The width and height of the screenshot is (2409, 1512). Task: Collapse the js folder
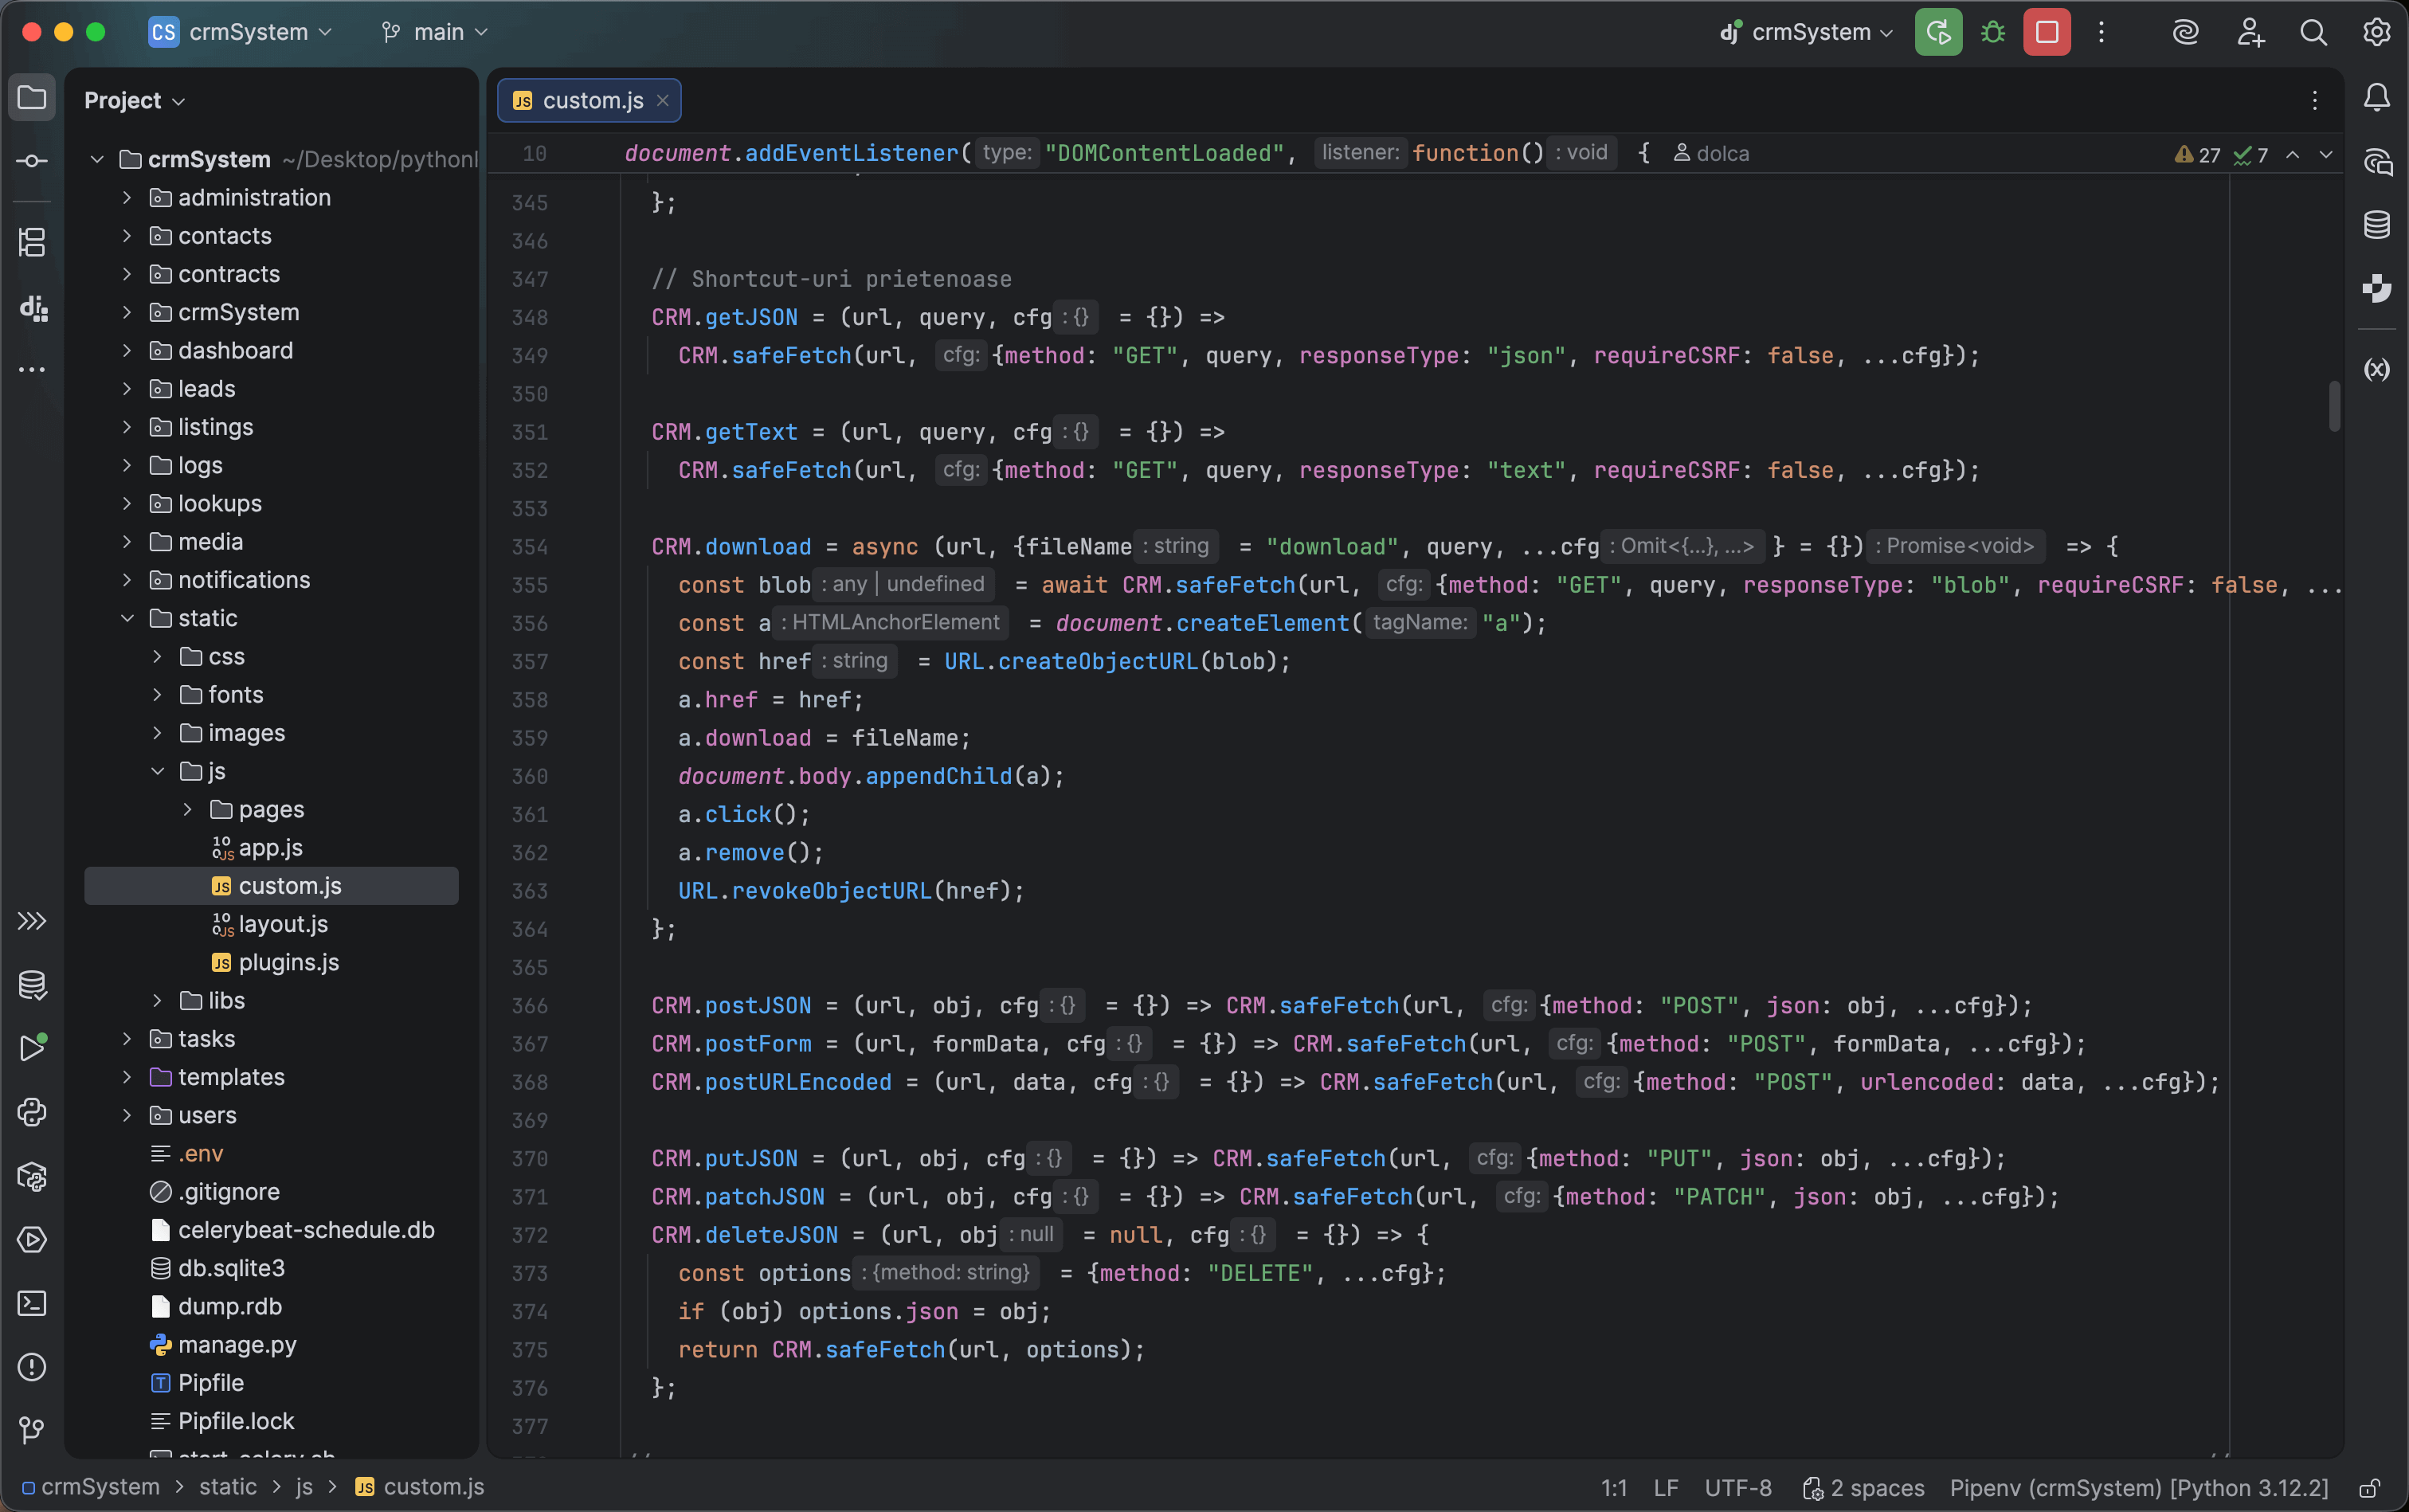pyautogui.click(x=157, y=771)
